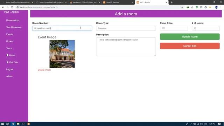
Task: Click the green Update Room button
Action: click(190, 37)
